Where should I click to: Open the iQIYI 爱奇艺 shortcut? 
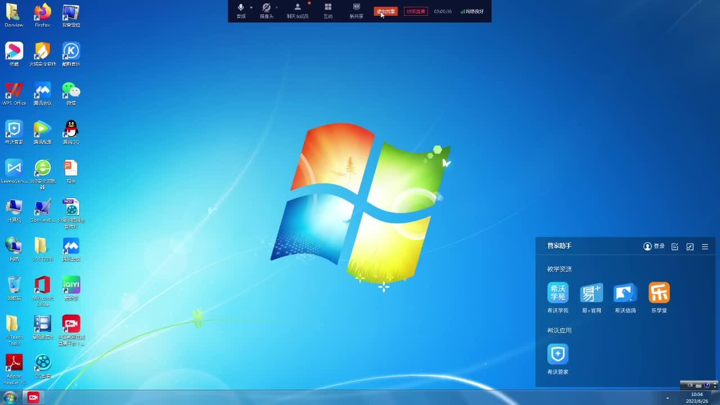pos(71,288)
